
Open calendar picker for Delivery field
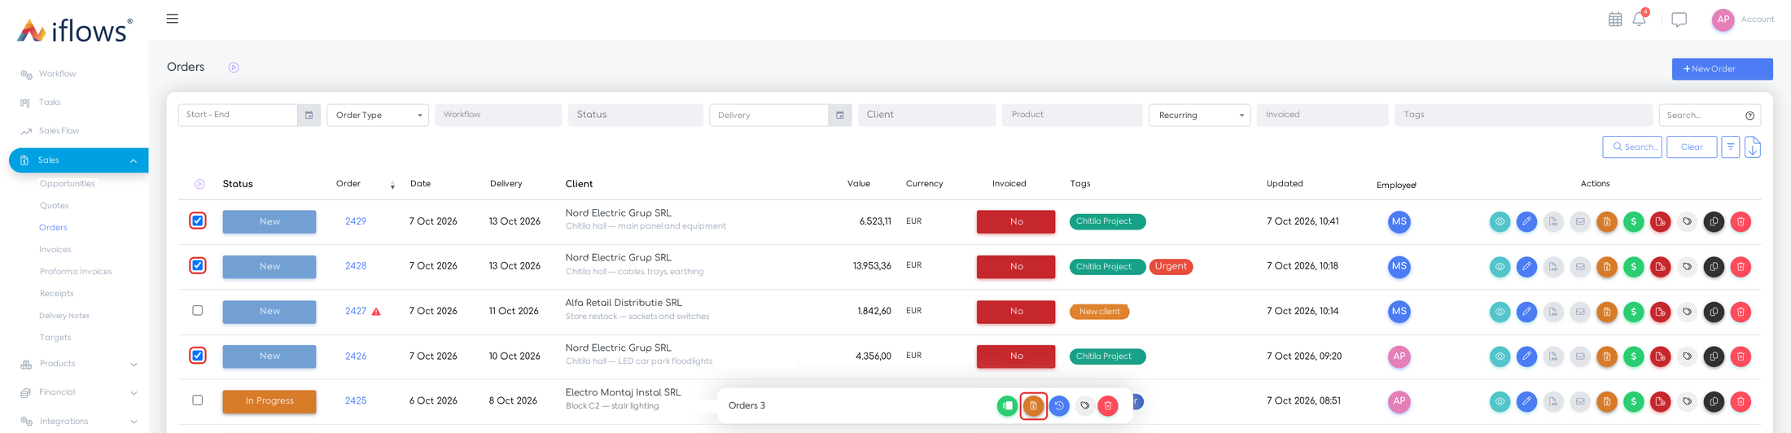coord(840,115)
